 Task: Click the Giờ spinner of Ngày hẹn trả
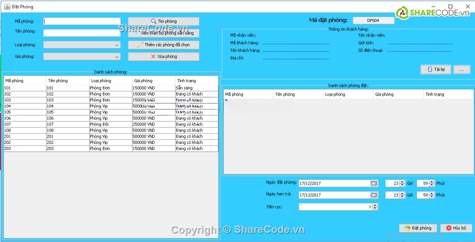tap(395, 195)
